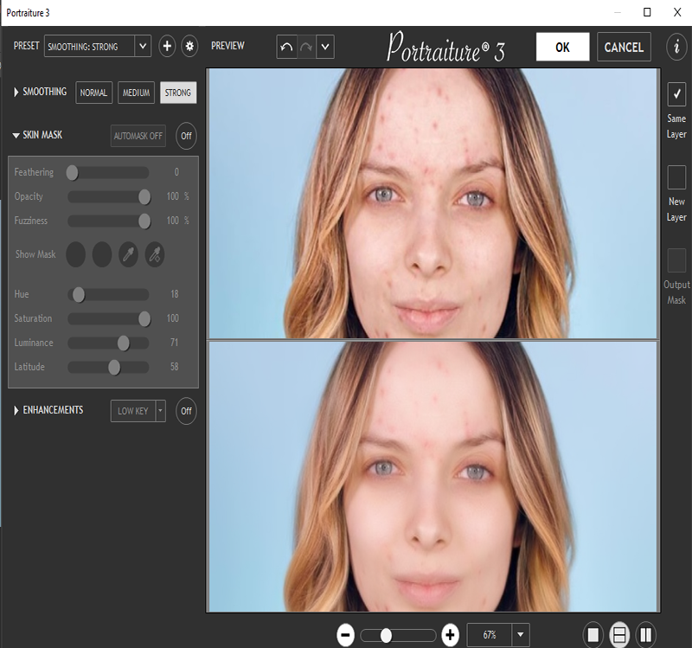The image size is (692, 648).
Task: Toggle the AUTOMASK OFF button
Action: (x=138, y=136)
